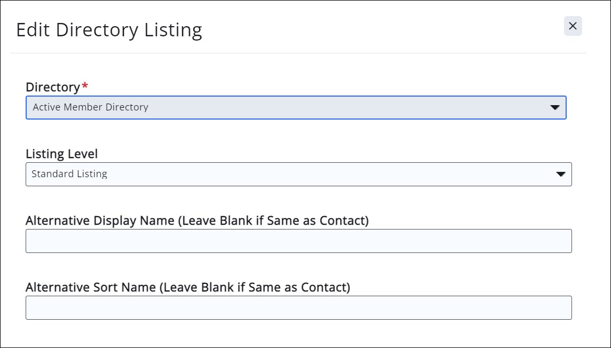Click the divider line under the dialog title
The image size is (611, 348).
[x=298, y=53]
